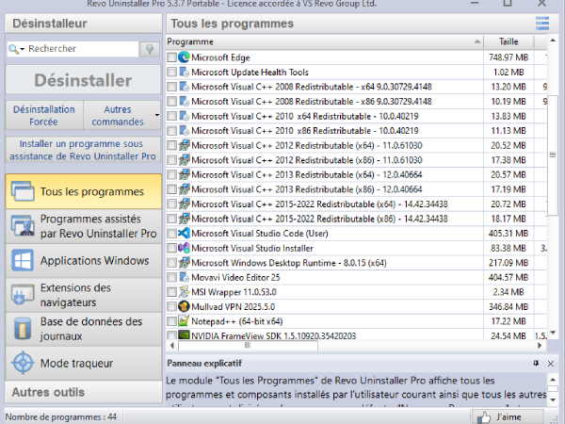Image resolution: width=565 pixels, height=424 pixels.
Task: Open the search options dropdown arrow
Action: pos(23,49)
